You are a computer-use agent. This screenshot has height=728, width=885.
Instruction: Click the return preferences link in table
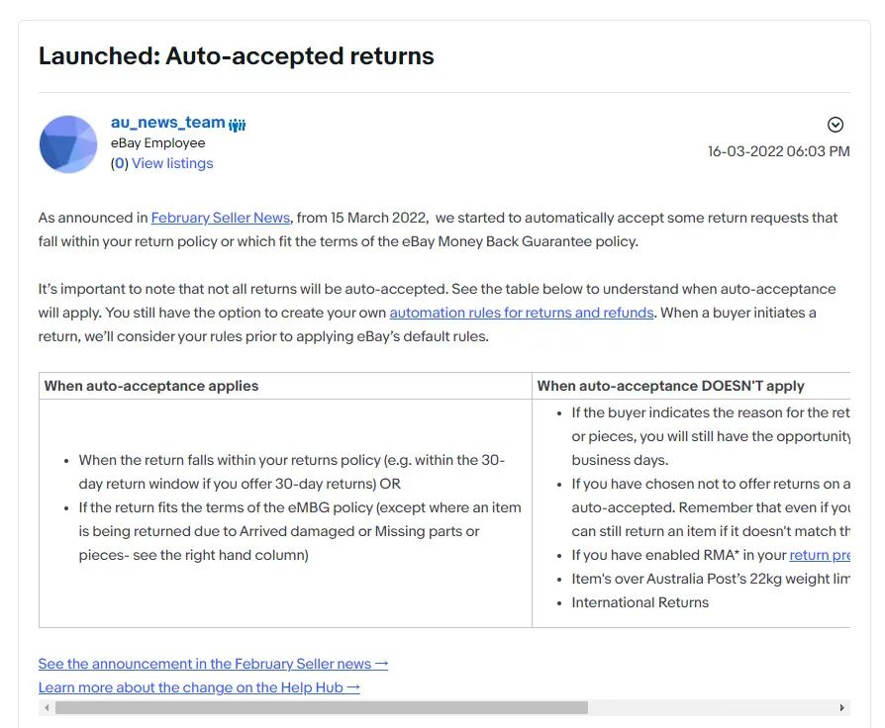(x=820, y=555)
